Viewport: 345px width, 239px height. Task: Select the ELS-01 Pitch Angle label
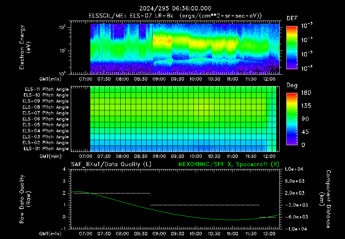(46, 149)
